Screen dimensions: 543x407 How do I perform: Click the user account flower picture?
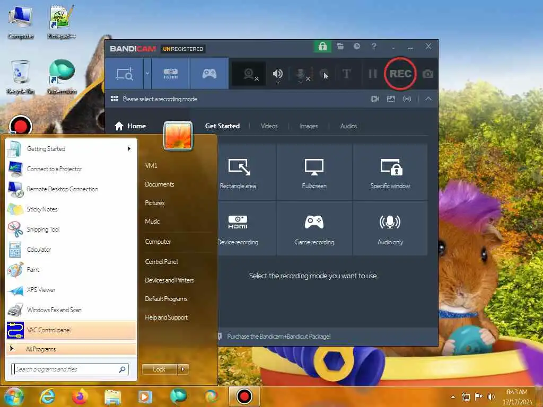click(178, 136)
